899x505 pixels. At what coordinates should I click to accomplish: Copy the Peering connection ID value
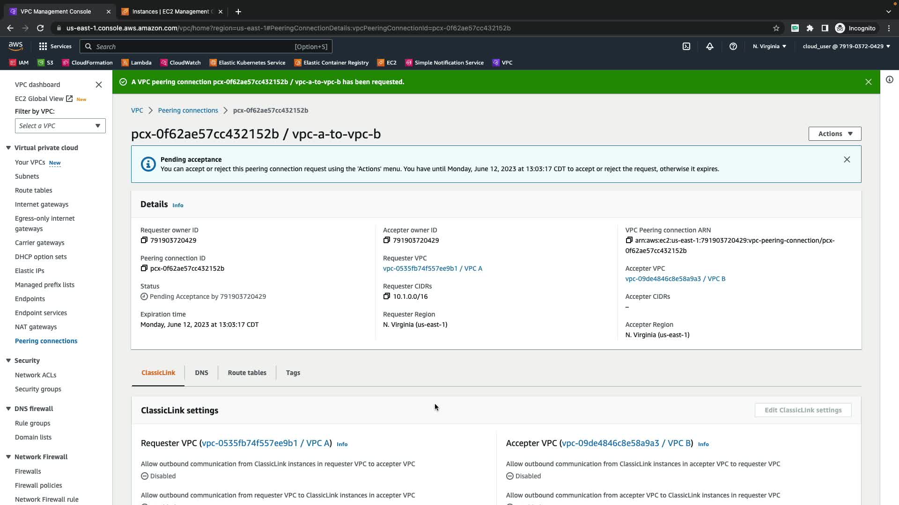(144, 268)
